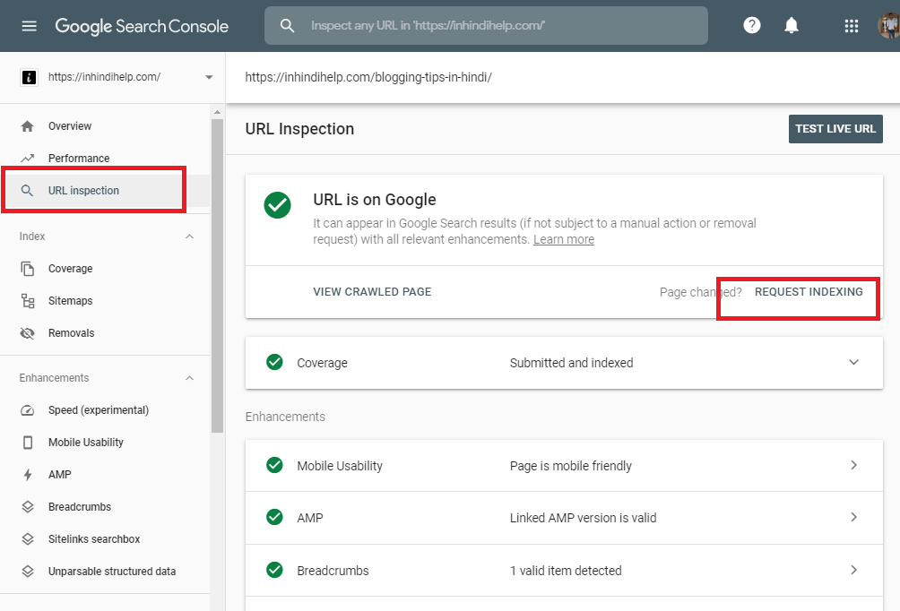The image size is (900, 611).
Task: Click the sidebar scroll up arrow
Action: (217, 113)
